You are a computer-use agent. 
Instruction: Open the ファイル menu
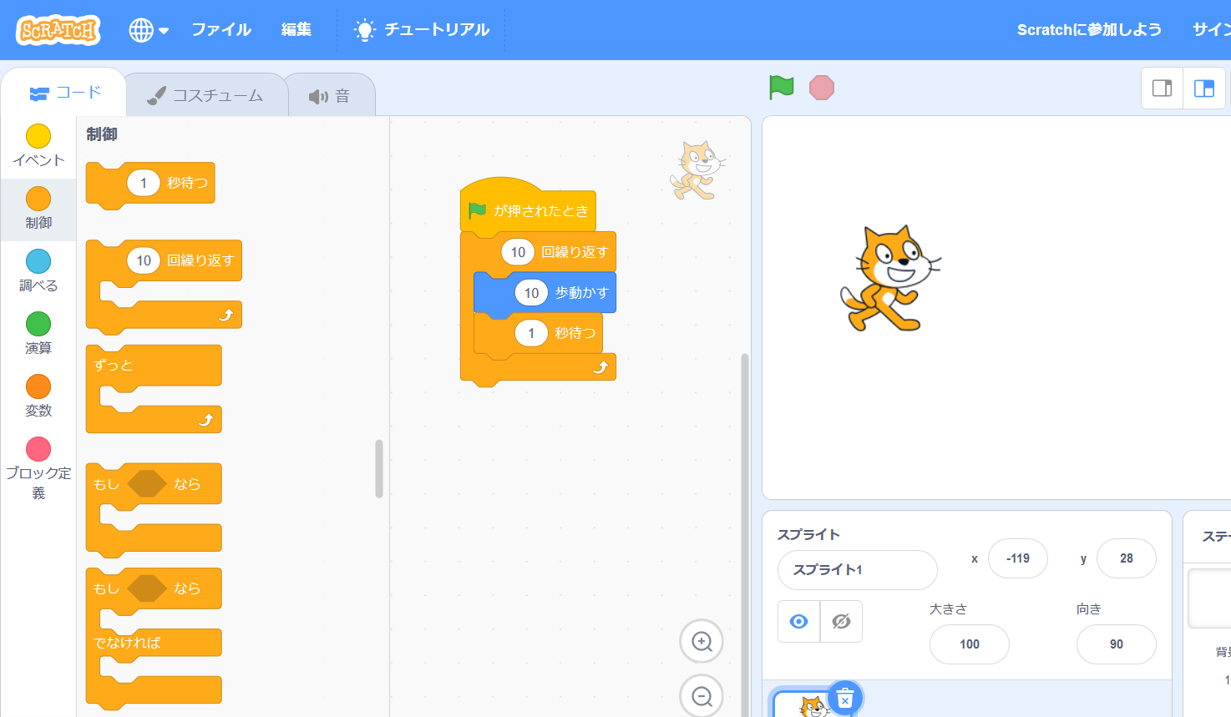(x=220, y=30)
